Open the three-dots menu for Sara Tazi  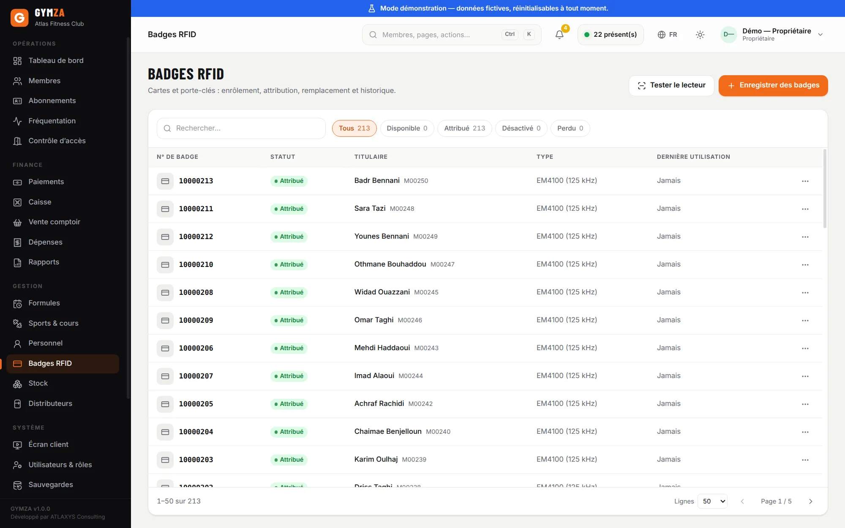pos(805,209)
